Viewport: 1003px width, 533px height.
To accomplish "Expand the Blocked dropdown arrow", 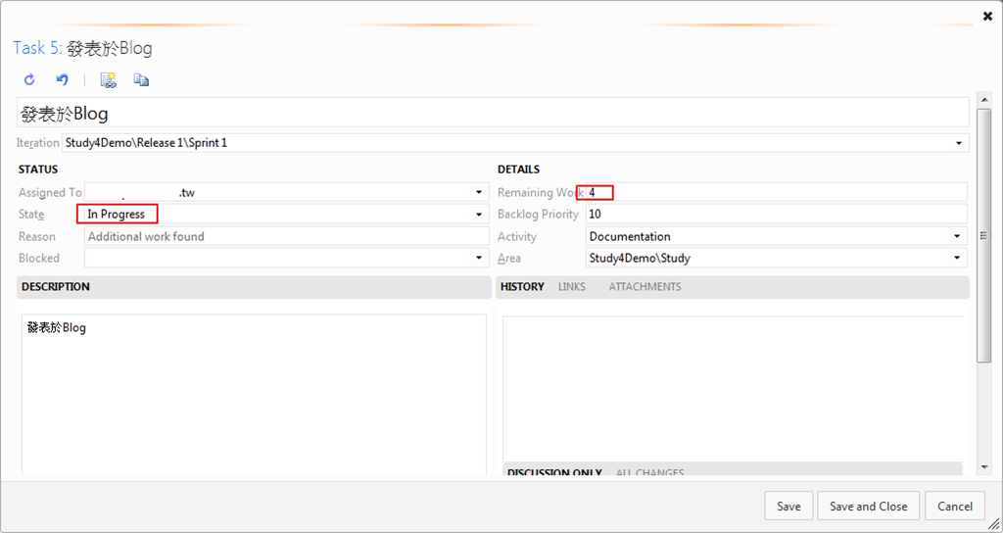I will click(479, 258).
